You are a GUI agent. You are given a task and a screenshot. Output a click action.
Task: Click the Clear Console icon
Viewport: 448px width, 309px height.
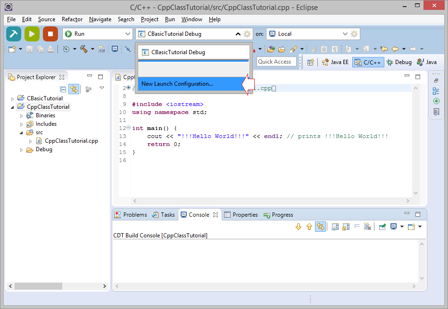pos(367,227)
